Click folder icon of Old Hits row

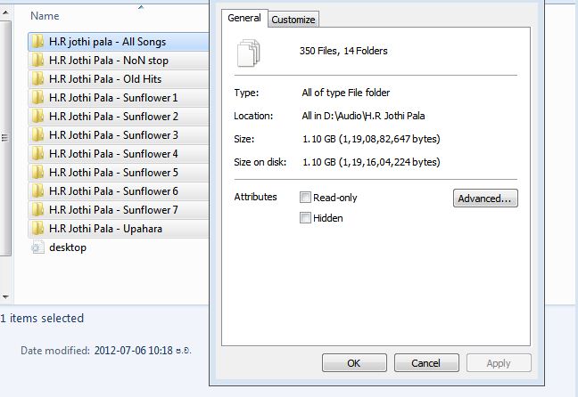tap(37, 79)
